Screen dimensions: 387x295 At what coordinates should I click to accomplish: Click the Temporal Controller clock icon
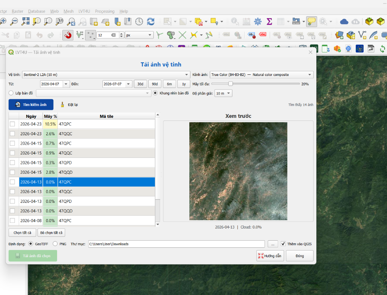pyautogui.click(x=139, y=22)
